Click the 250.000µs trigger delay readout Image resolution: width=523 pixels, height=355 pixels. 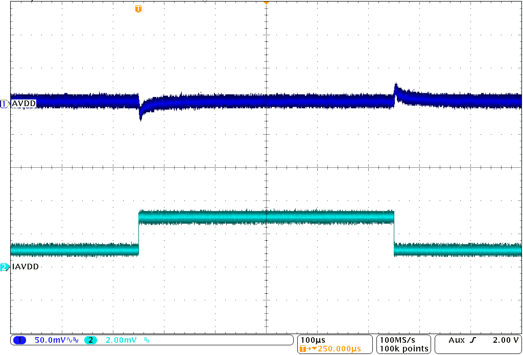coord(339,347)
